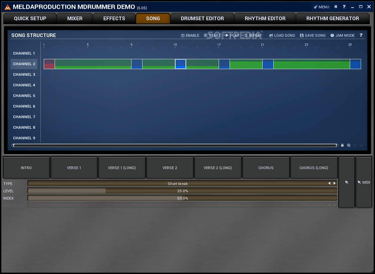Image resolution: width=375 pixels, height=274 pixels.
Task: Toggle JAM MODE
Action: (343, 35)
